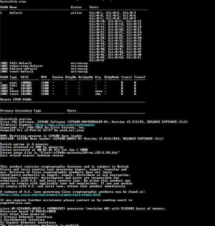
Task: Click SAID value '101004'
Action: click(x=26, y=91)
